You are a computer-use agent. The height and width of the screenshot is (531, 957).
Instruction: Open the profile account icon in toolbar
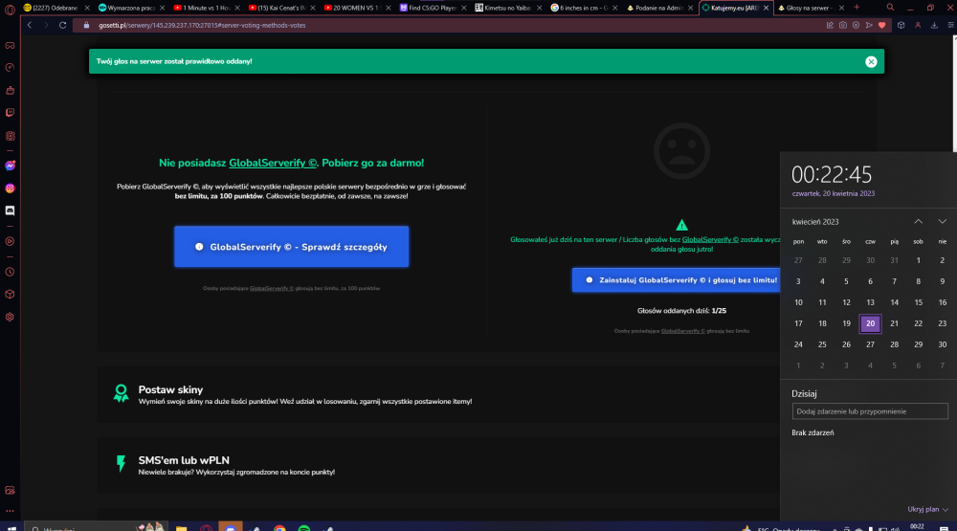pyautogui.click(x=918, y=25)
